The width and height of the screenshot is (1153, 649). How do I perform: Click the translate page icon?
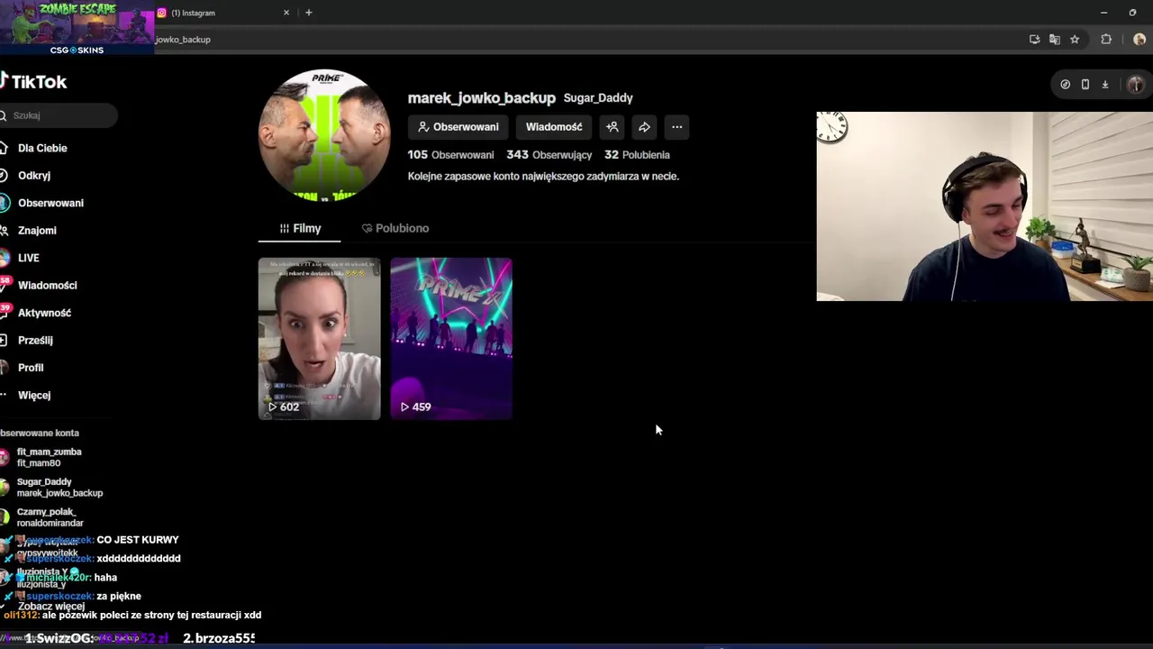[x=1055, y=40]
